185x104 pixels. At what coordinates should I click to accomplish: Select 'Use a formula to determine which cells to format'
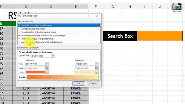click(x=59, y=42)
